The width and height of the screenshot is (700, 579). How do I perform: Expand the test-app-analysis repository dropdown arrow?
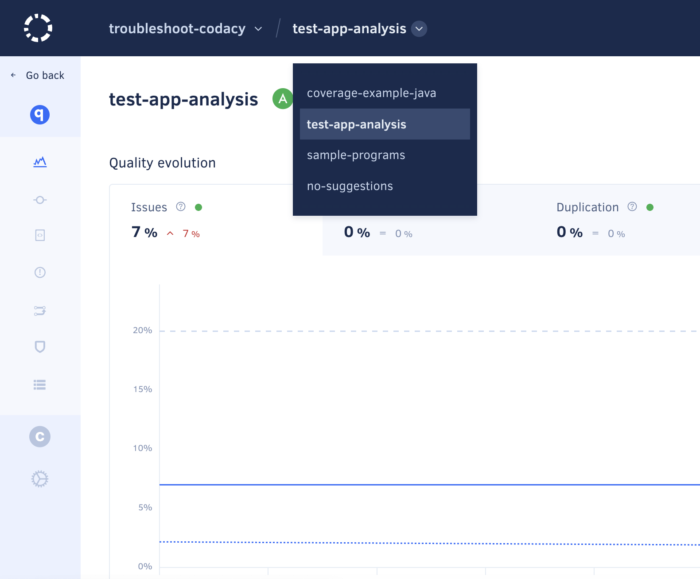coord(419,29)
